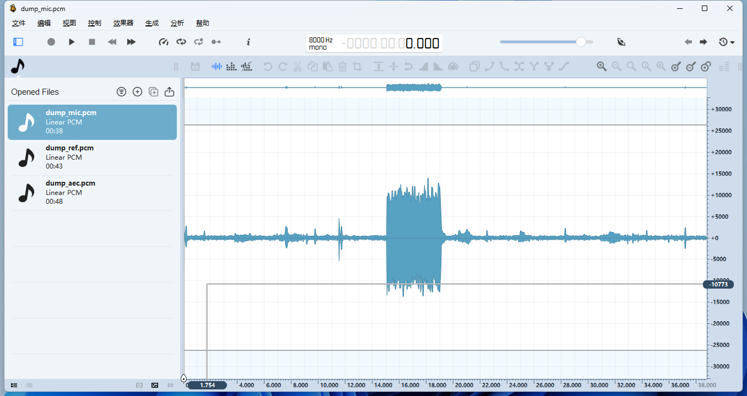Click the vertical zoom out icon
This screenshot has height=396, width=747.
pos(691,67)
